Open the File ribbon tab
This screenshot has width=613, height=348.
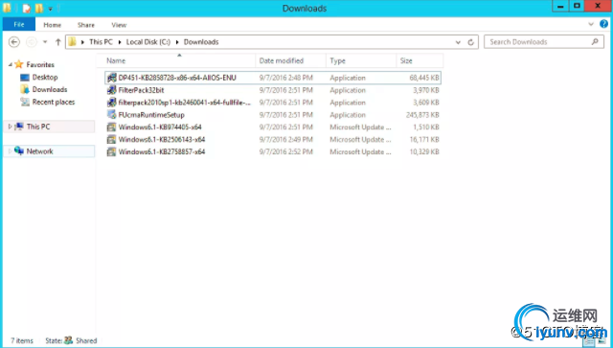pos(19,24)
